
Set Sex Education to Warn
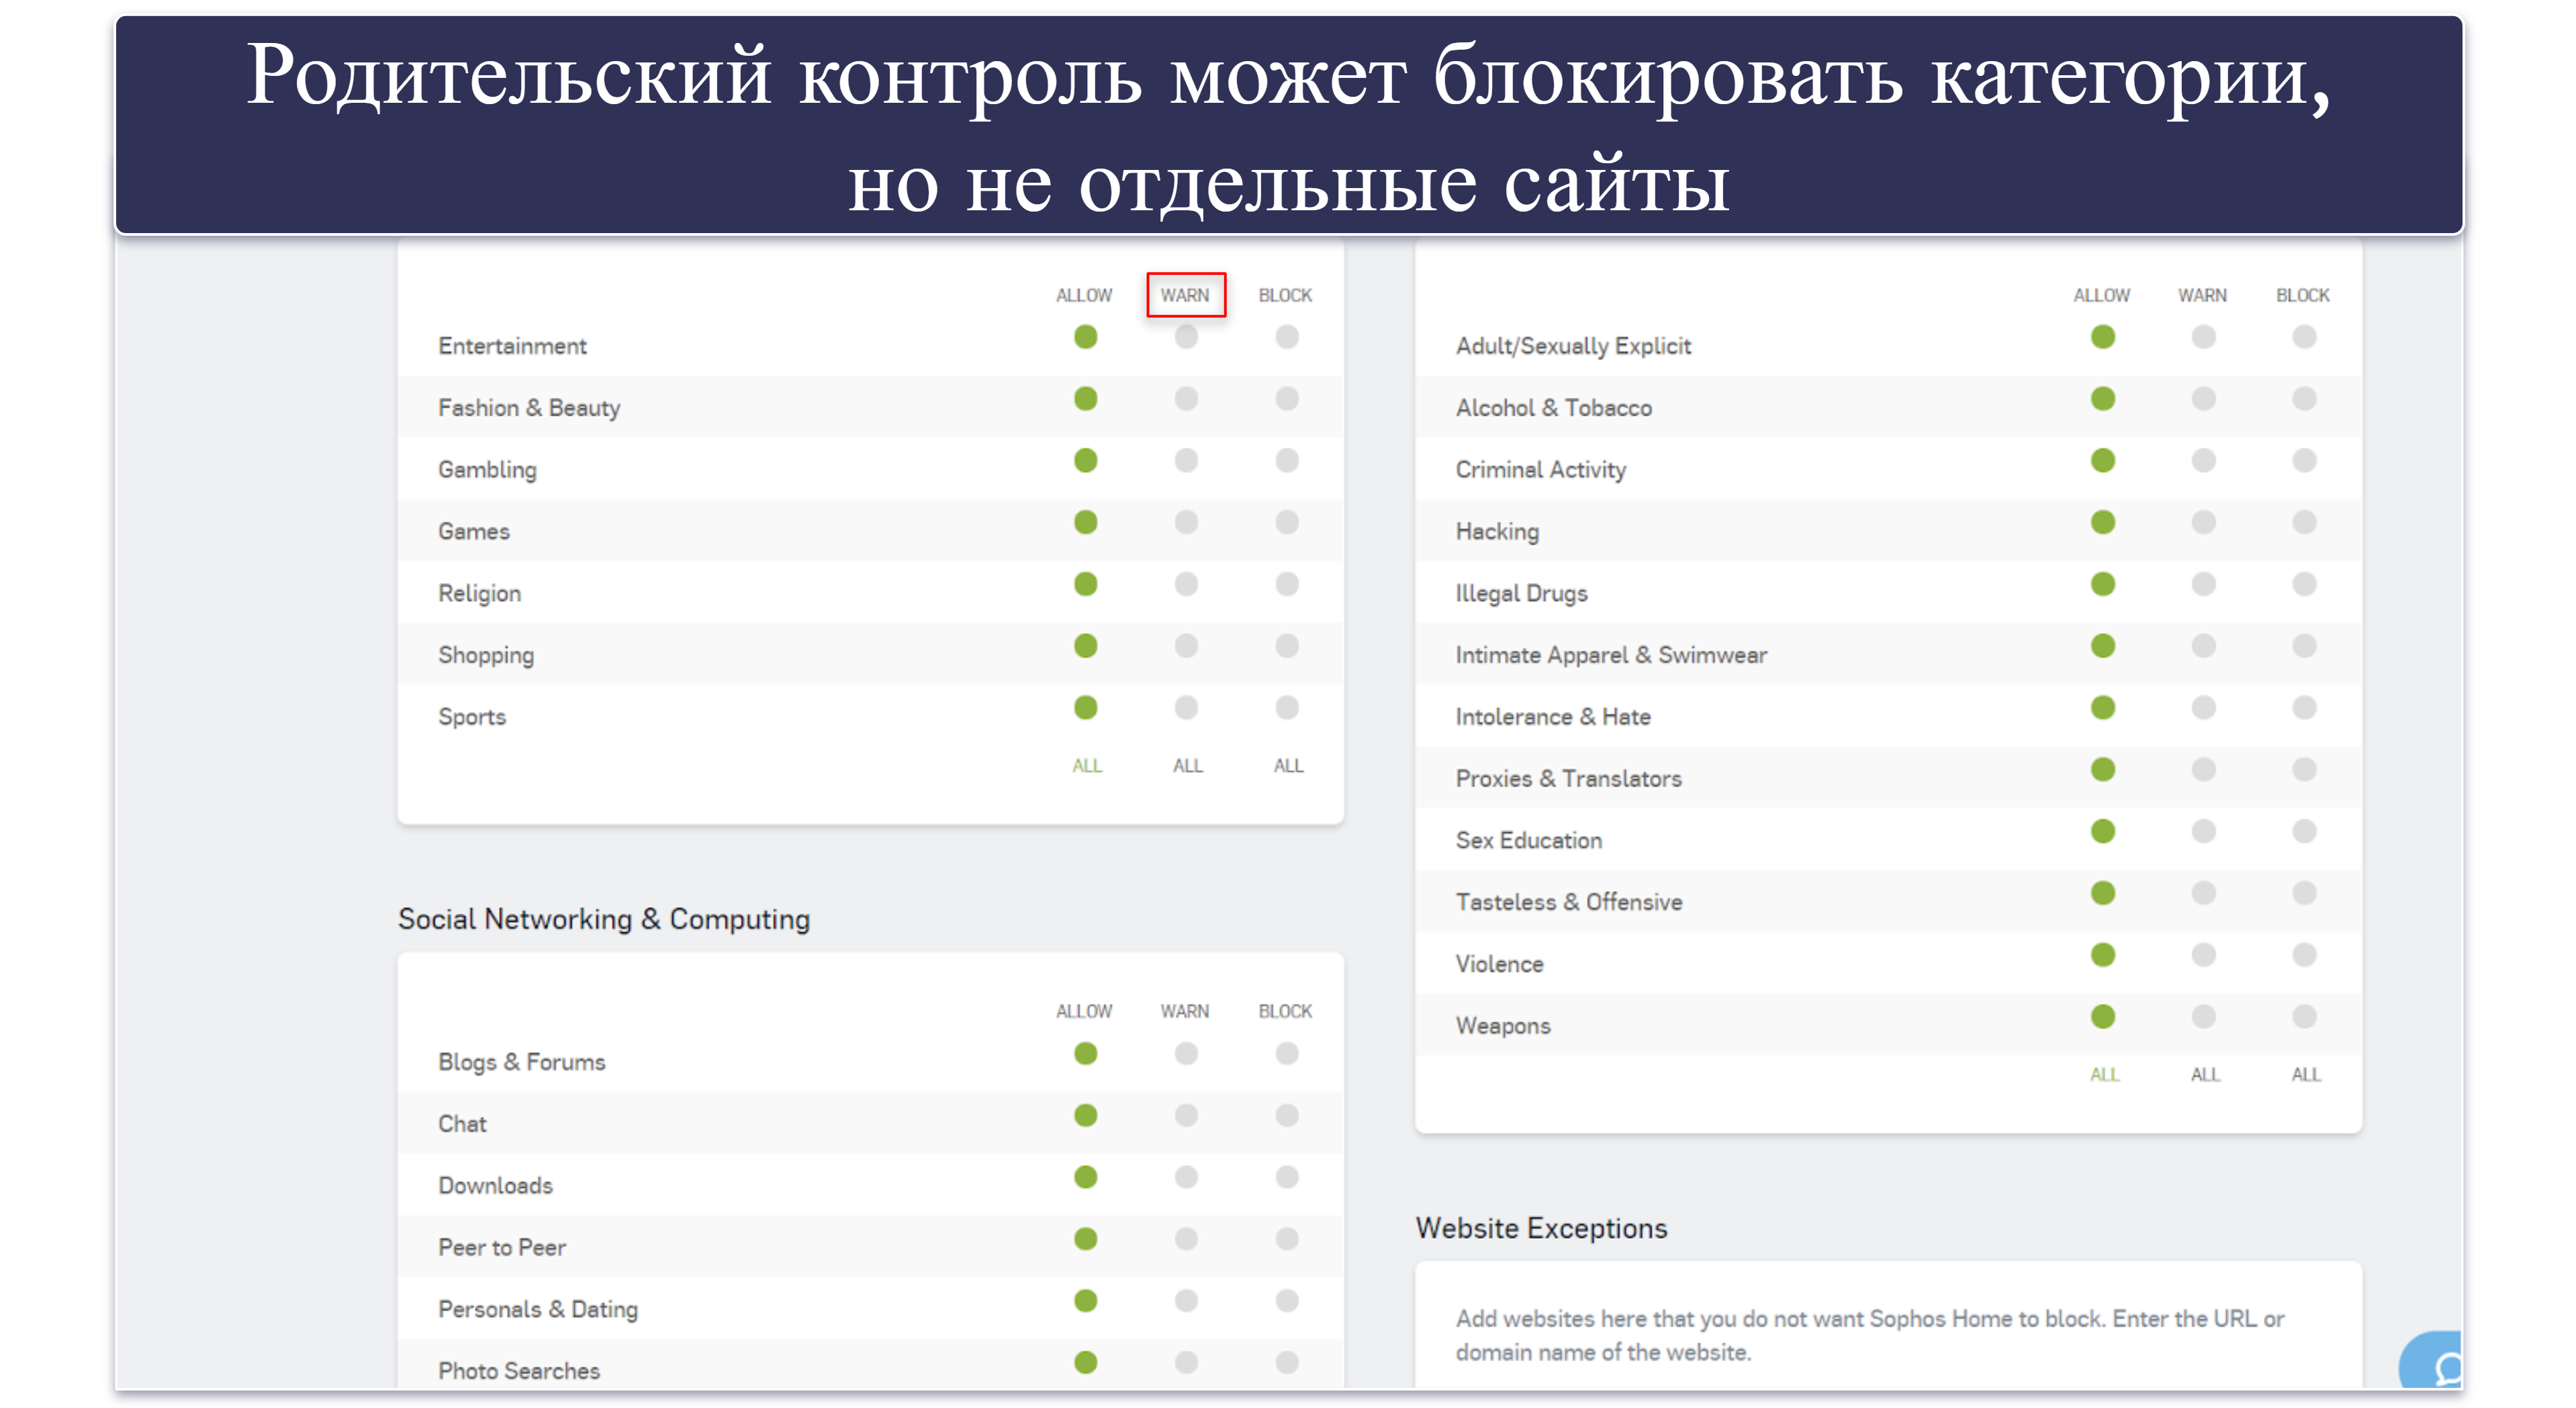[2203, 832]
